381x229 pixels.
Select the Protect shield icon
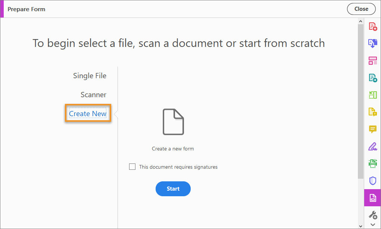pos(372,181)
